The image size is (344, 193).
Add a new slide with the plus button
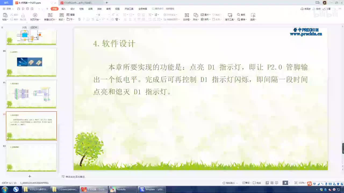[30, 176]
